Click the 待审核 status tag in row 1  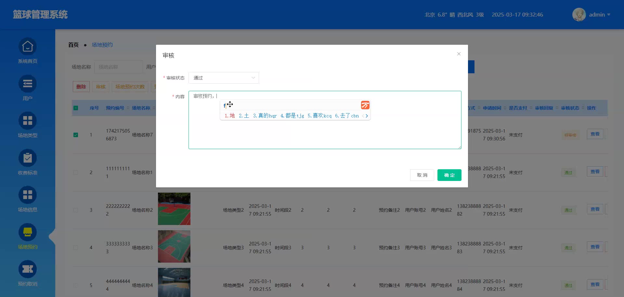tap(570, 135)
